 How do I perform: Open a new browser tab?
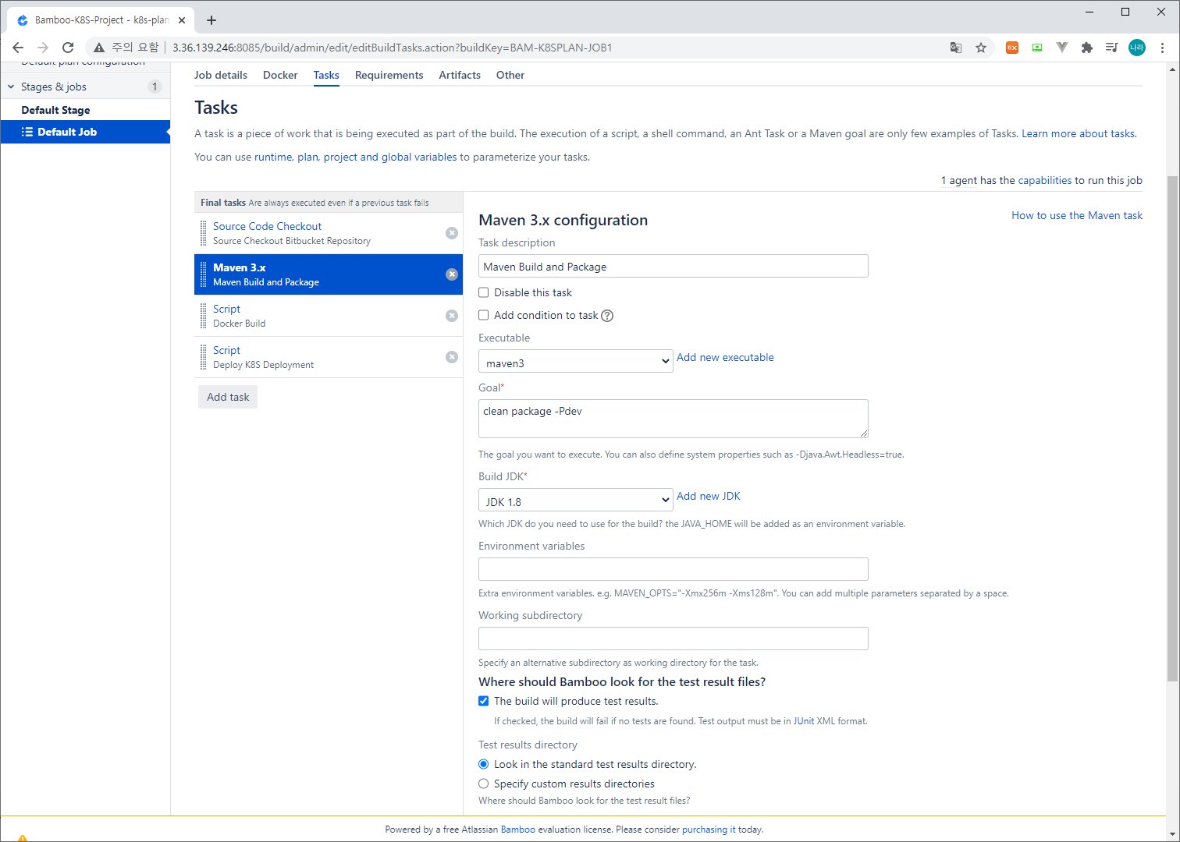tap(211, 20)
